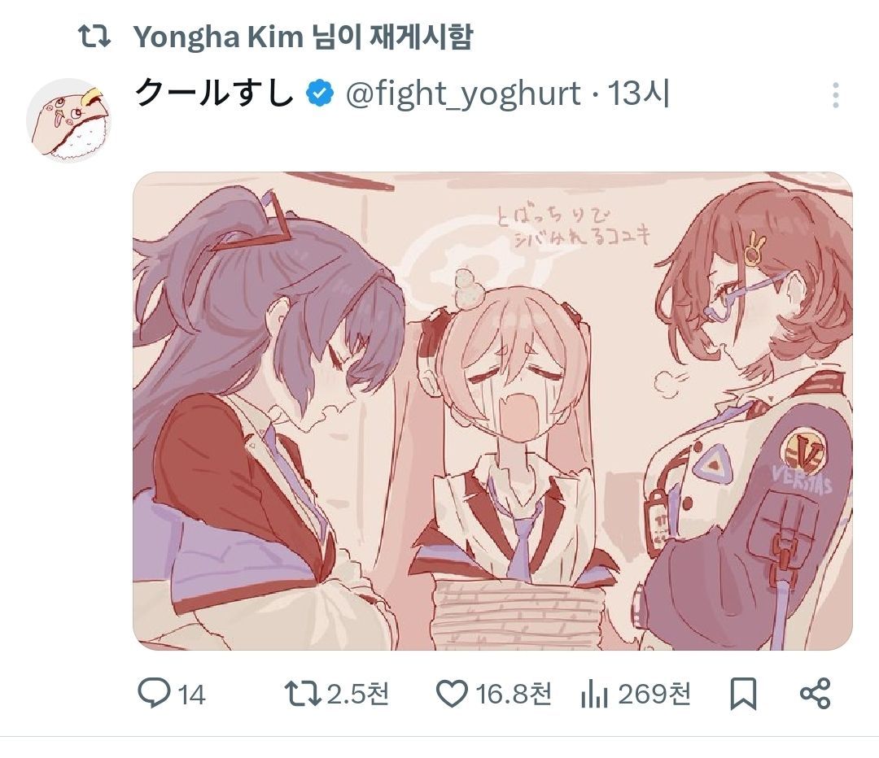Repost using the retweet arrows below the image
The image size is (879, 758).
click(303, 694)
